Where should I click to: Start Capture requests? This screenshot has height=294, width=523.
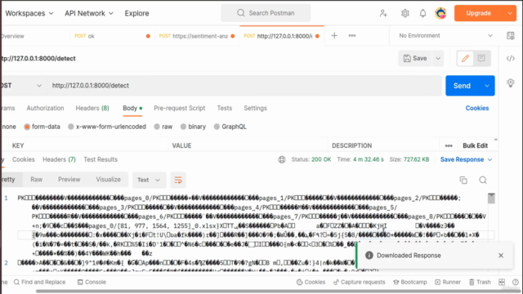pos(360,282)
